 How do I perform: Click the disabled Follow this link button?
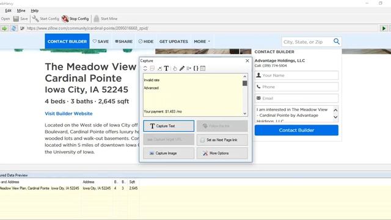click(x=222, y=126)
